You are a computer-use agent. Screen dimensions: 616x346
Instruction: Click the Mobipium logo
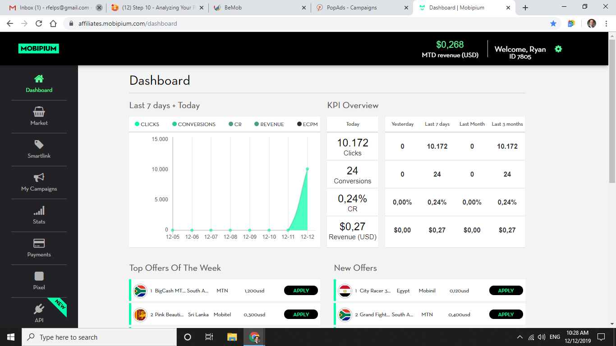[x=39, y=49]
